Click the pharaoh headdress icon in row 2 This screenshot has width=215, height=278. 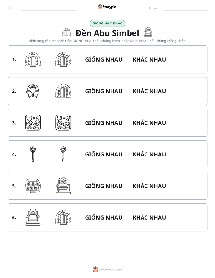(x=33, y=91)
